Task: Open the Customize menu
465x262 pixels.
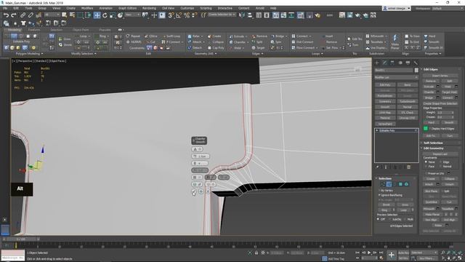Action: pyautogui.click(x=187, y=8)
